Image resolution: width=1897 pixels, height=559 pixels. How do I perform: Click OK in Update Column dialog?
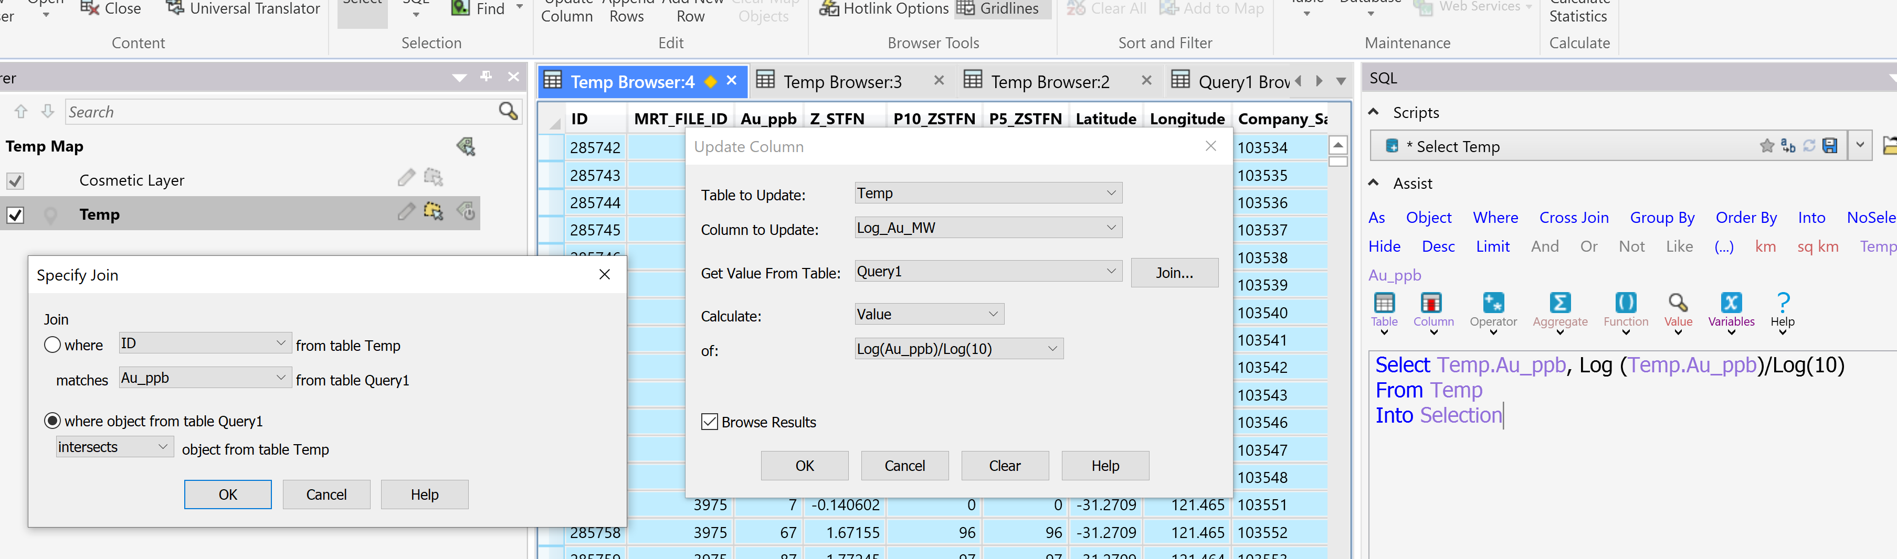(805, 465)
